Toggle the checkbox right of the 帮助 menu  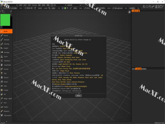click(x=52, y=5)
